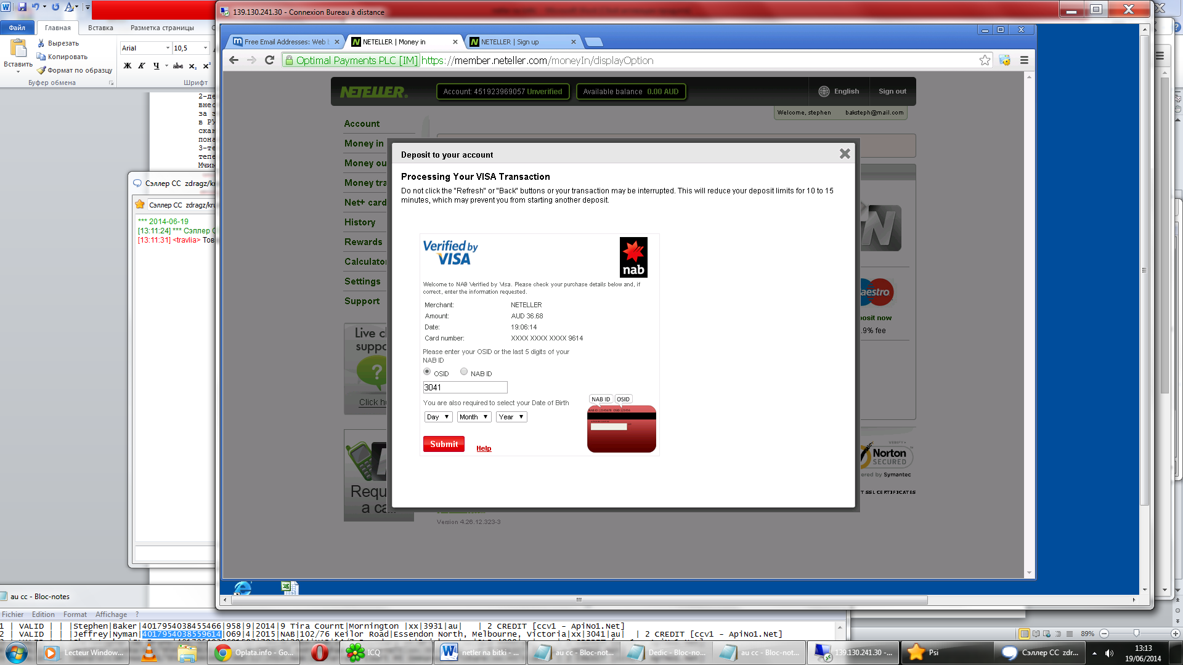Expand the undo history dropdown arrow

point(44,7)
